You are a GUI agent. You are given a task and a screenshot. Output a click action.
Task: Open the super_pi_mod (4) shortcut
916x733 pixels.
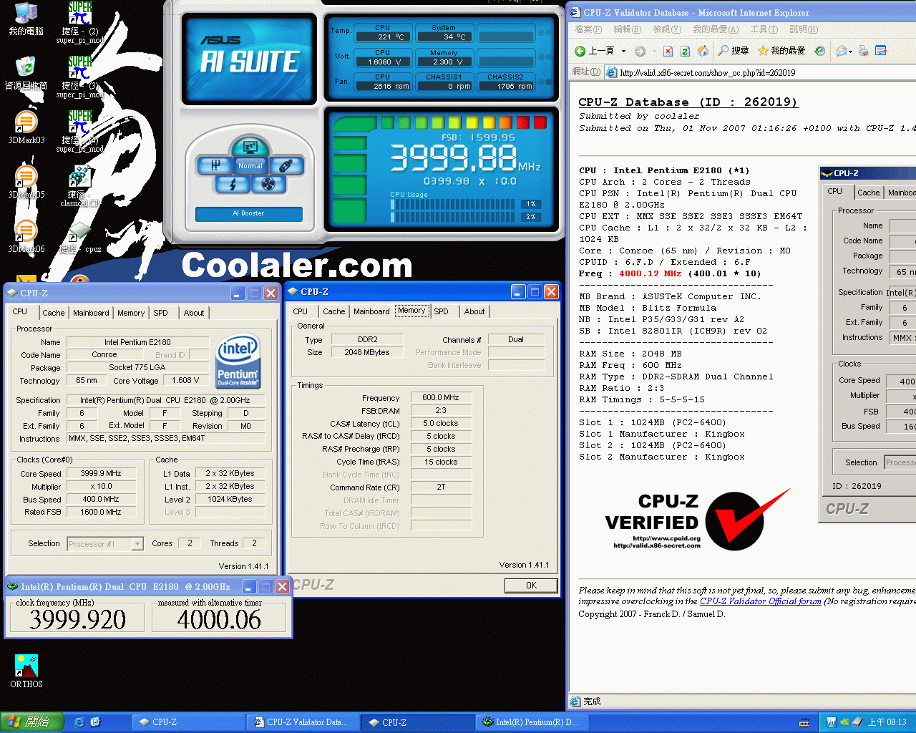tap(79, 132)
